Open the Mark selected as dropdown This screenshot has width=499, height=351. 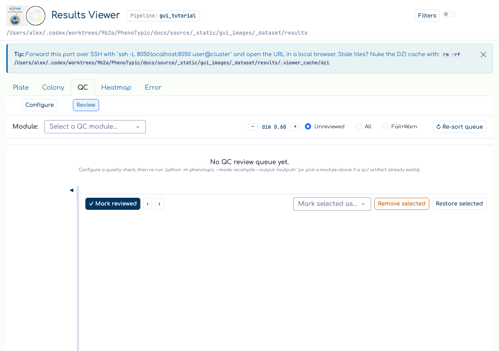332,204
